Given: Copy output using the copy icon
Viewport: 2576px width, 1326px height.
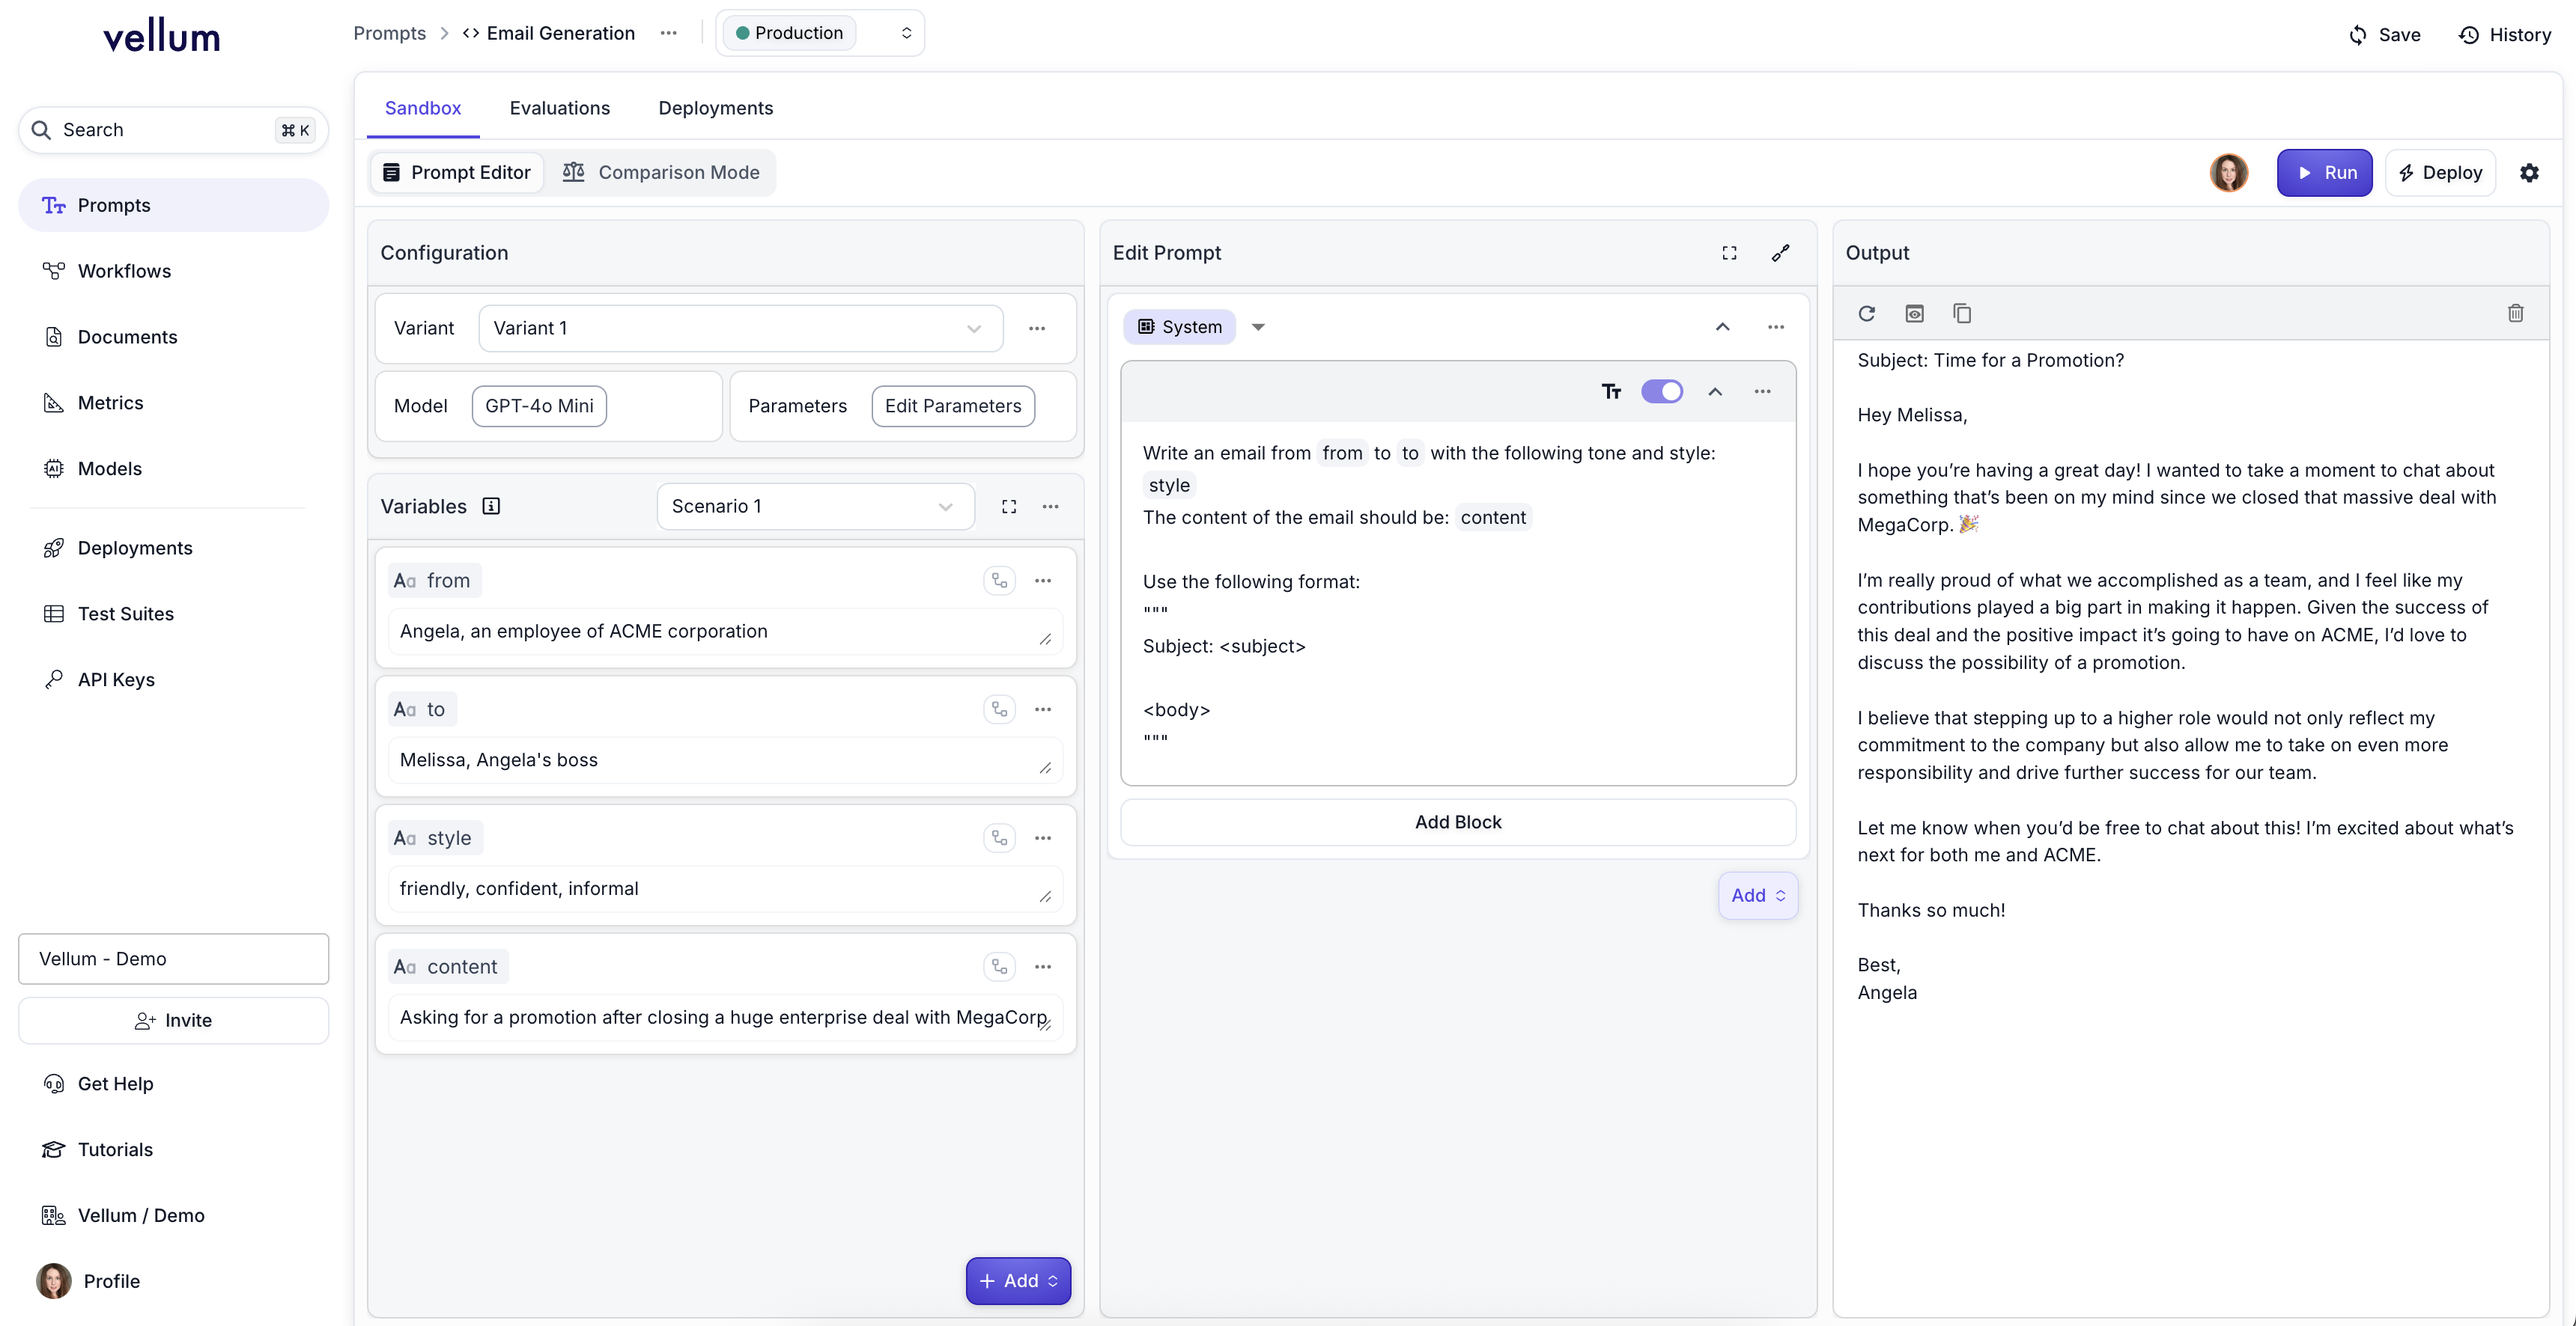Looking at the screenshot, I should [x=1962, y=314].
